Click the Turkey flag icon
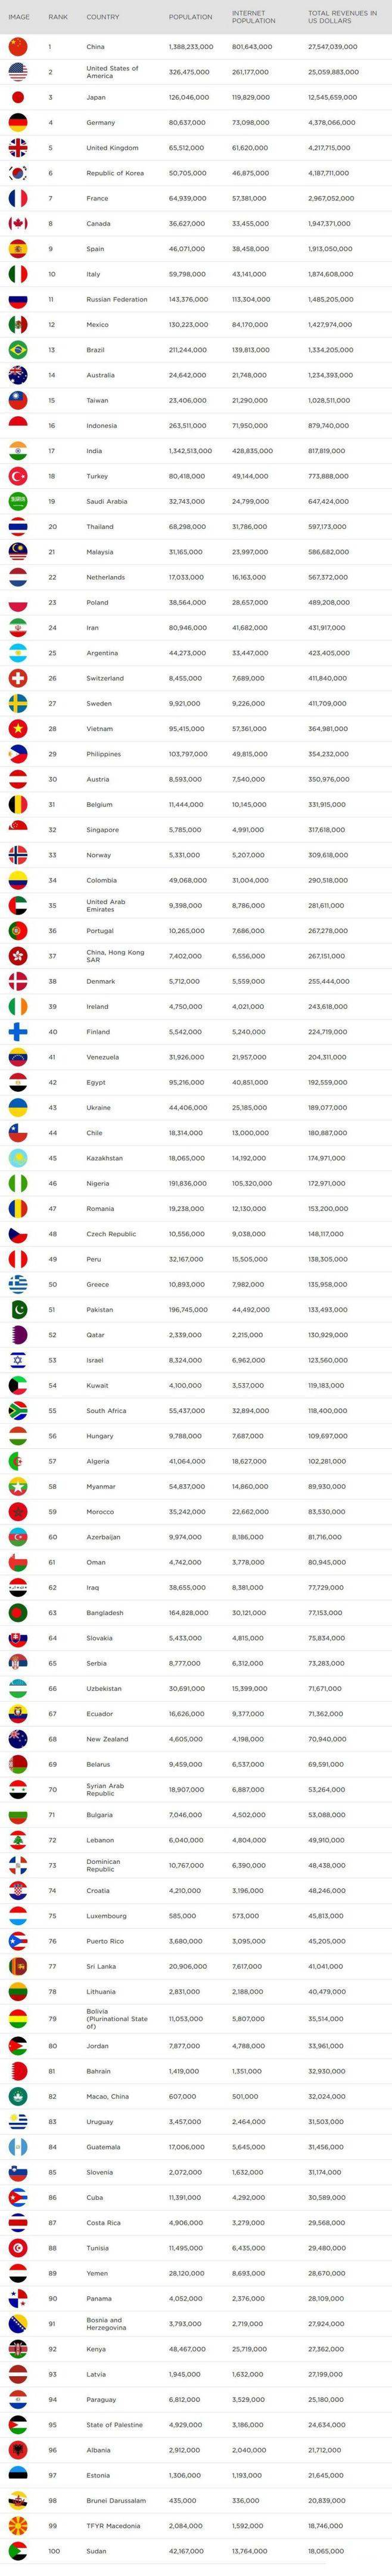Image resolution: width=392 pixels, height=2576 pixels. point(18,476)
